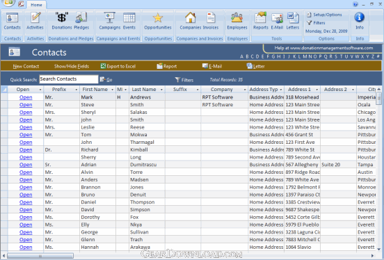The width and height of the screenshot is (384, 260).
Task: Expand the MI column dropdown
Action: 126,90
